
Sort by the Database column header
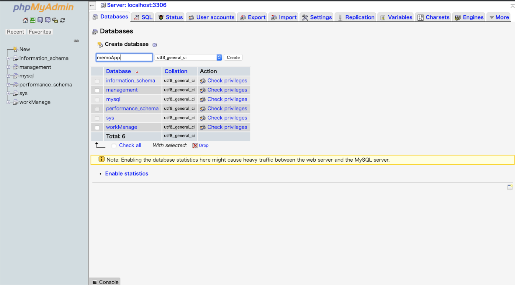coord(118,71)
